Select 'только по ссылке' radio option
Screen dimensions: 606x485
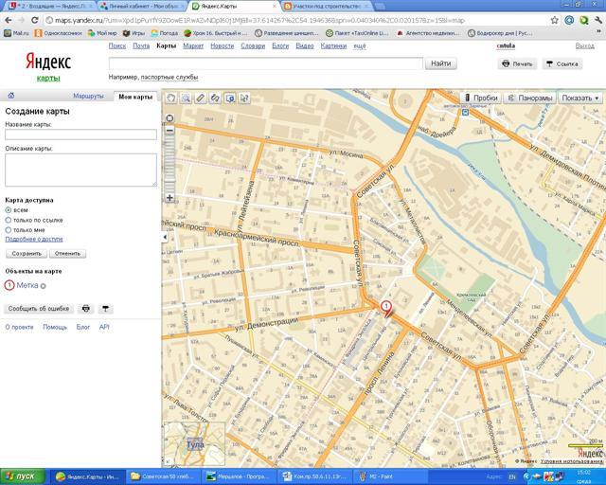point(9,220)
